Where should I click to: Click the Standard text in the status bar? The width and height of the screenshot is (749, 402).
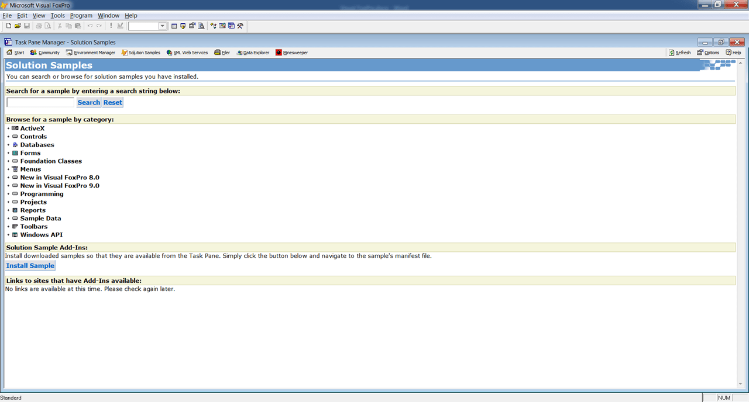tap(11, 398)
